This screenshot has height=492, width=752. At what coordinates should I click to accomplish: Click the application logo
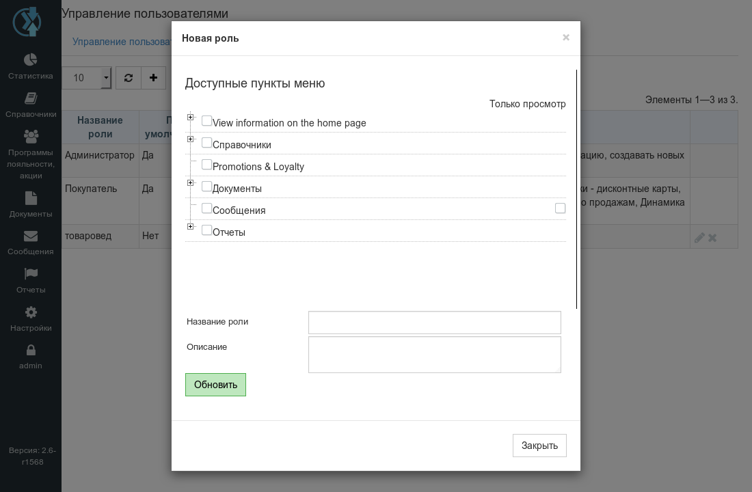27,22
